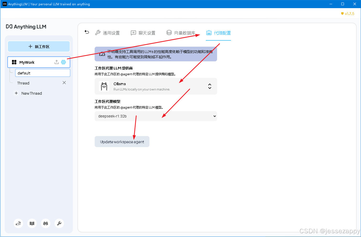361x237 pixels.
Task: Click the chat bubble icon beside 聊天设置
Action: pos(133,33)
